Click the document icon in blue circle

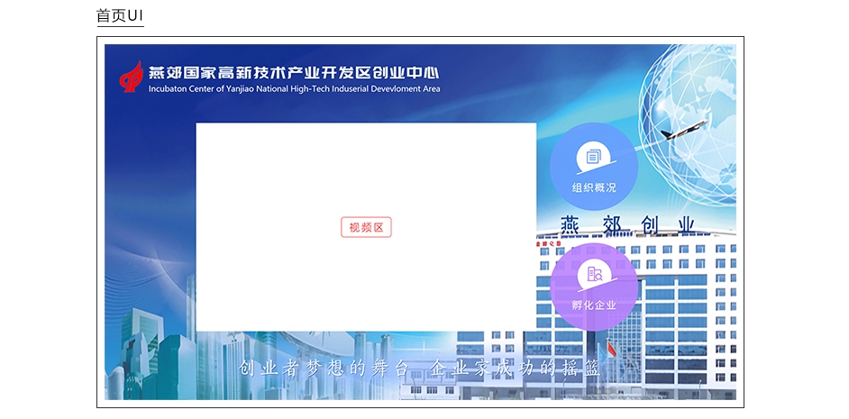tap(593, 157)
